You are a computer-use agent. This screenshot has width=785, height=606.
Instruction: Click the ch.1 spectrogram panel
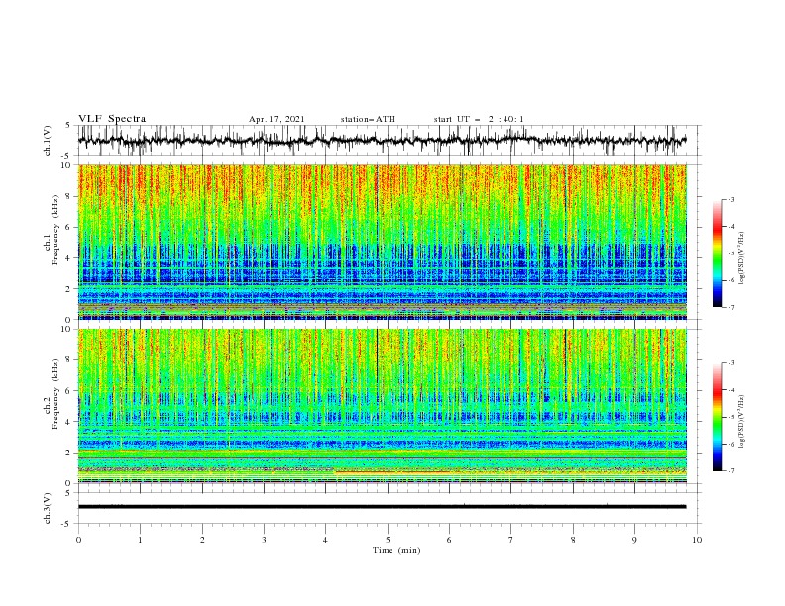coord(382,242)
